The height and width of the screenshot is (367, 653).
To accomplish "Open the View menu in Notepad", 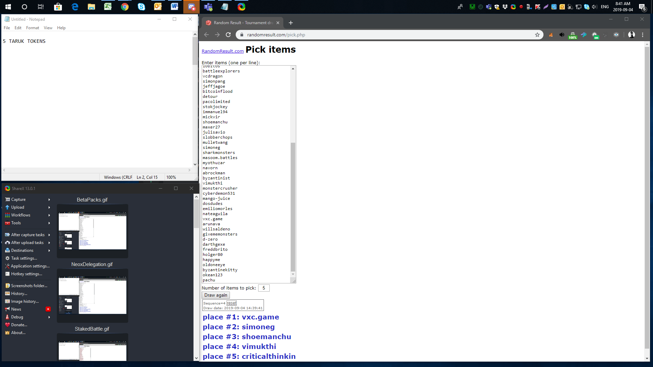I will click(x=48, y=28).
